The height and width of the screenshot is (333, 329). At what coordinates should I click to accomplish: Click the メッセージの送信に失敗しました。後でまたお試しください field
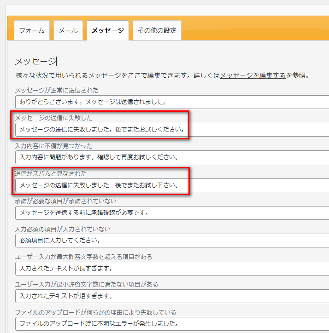(172, 130)
